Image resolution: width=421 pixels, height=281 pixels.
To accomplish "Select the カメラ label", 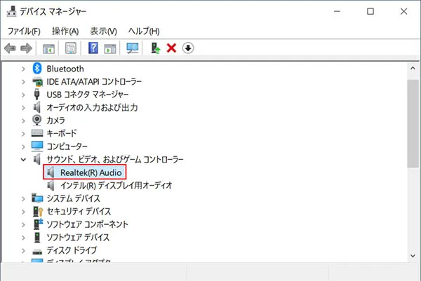I will pyautogui.click(x=55, y=121).
